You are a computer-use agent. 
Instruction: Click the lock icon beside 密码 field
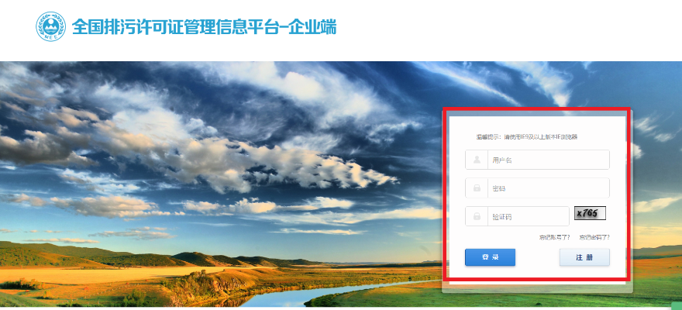pyautogui.click(x=477, y=188)
